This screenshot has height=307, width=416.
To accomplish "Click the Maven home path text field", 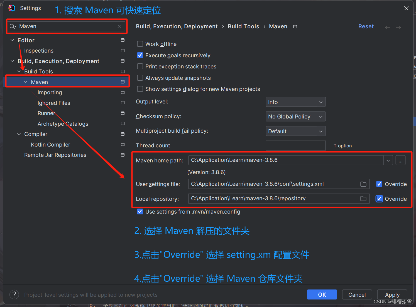I will (x=286, y=160).
